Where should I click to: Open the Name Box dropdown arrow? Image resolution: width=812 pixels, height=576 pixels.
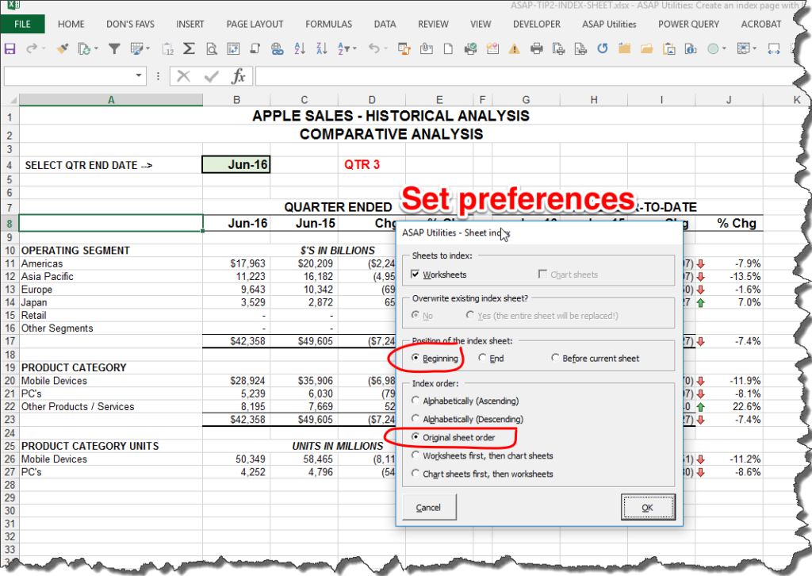(138, 76)
